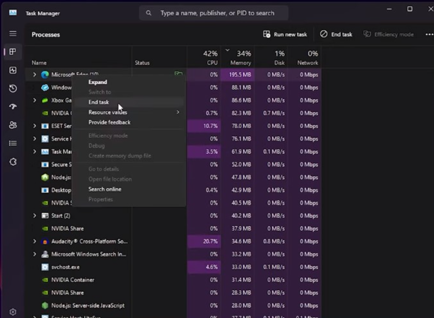Open the App history sidebar icon
This screenshot has height=318, width=434.
(x=13, y=88)
